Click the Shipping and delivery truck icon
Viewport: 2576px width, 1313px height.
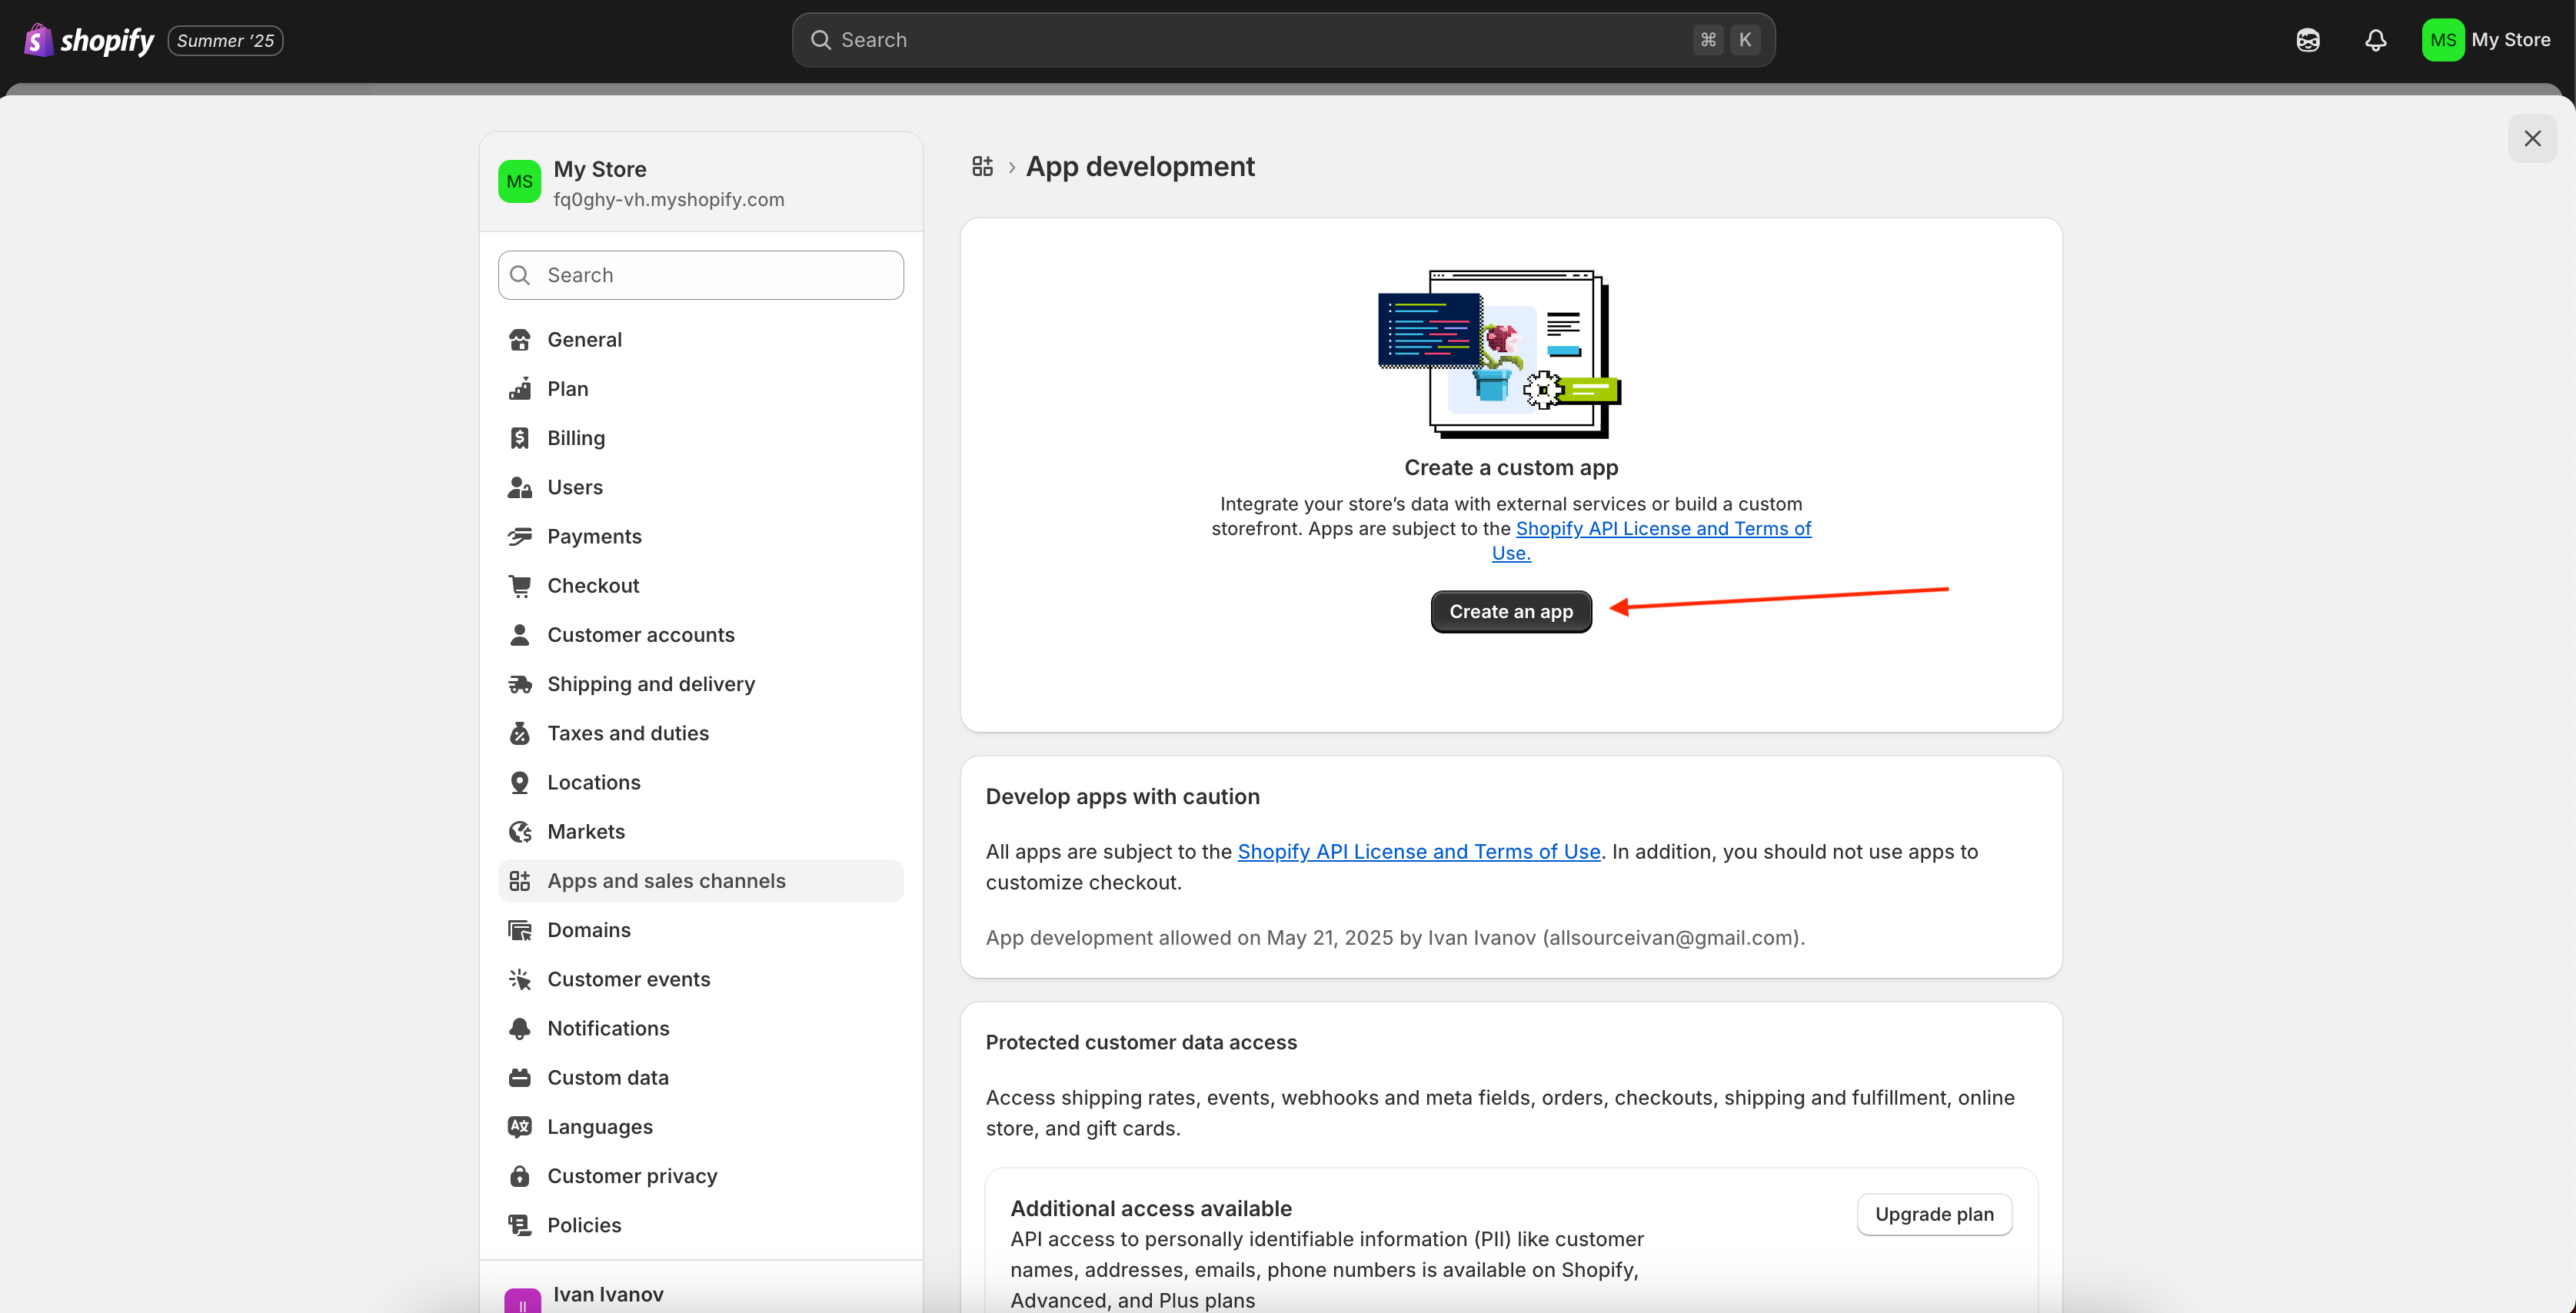pos(519,684)
